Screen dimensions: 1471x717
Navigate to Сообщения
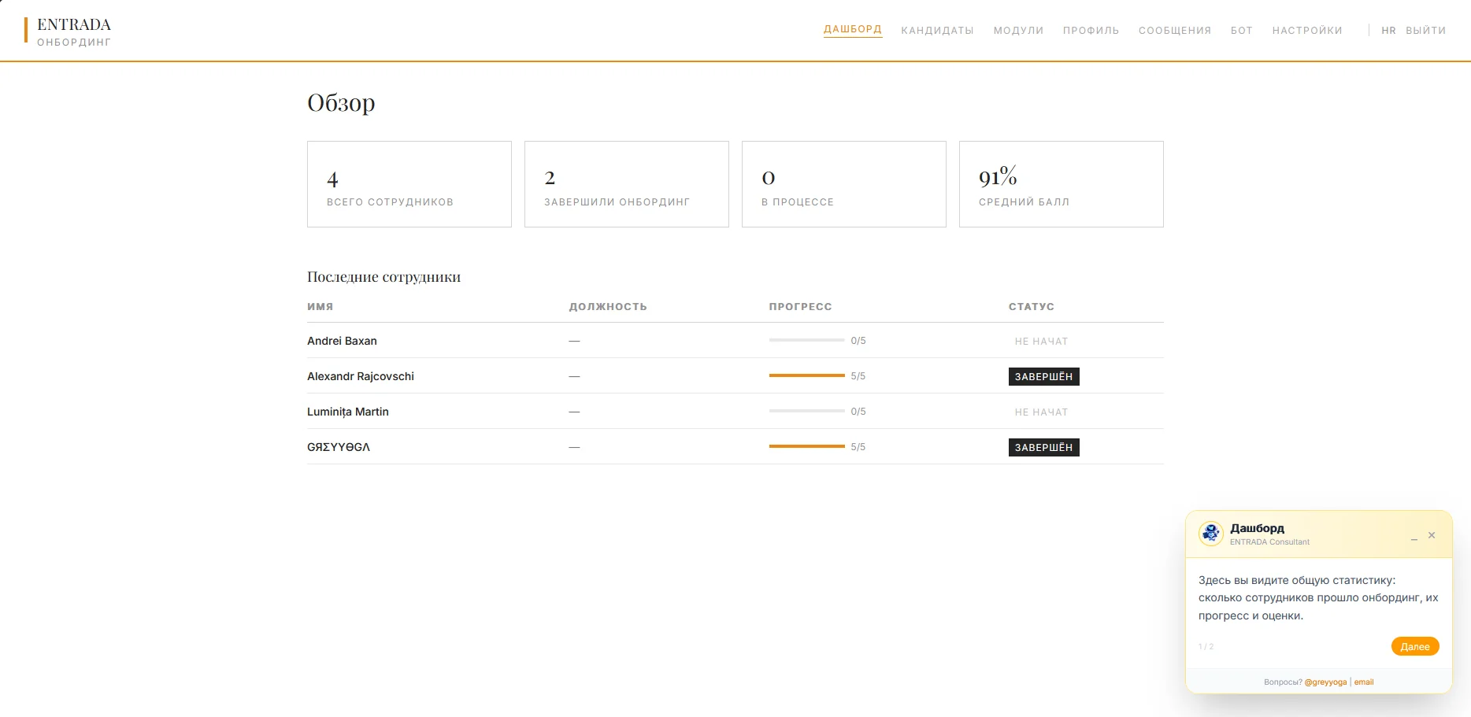pyautogui.click(x=1175, y=31)
